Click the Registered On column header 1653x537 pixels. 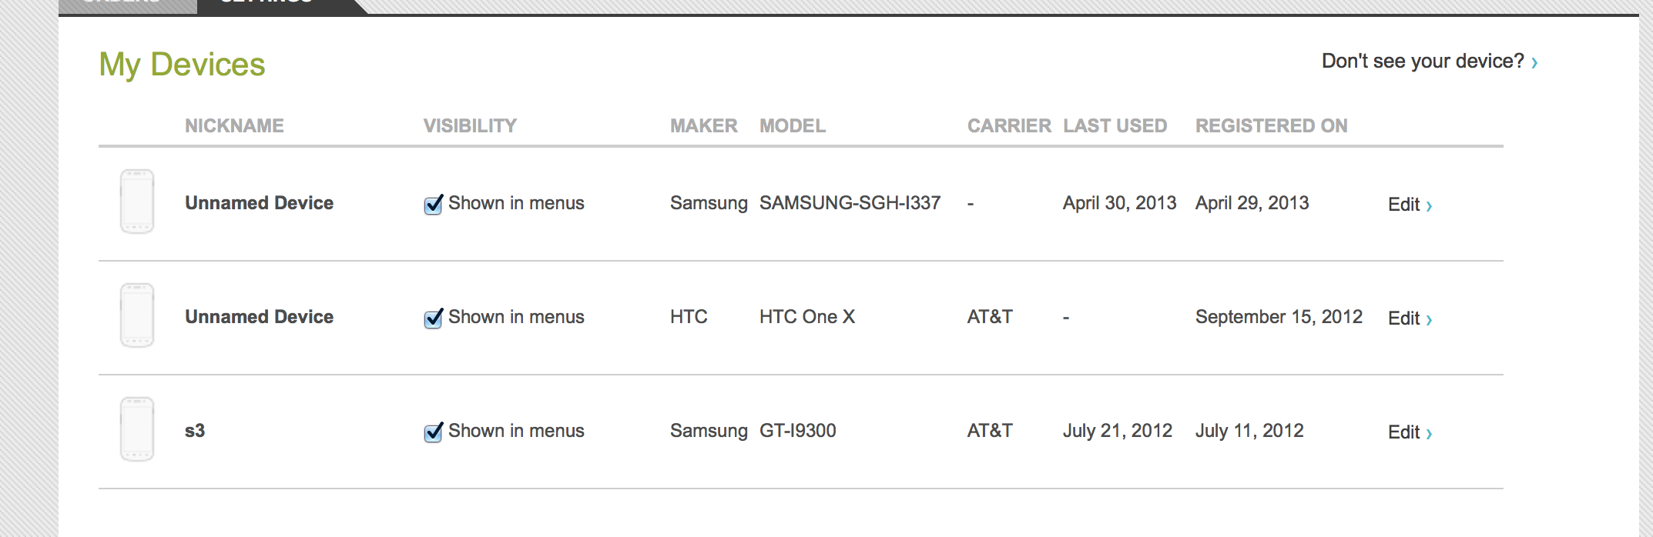1272,125
